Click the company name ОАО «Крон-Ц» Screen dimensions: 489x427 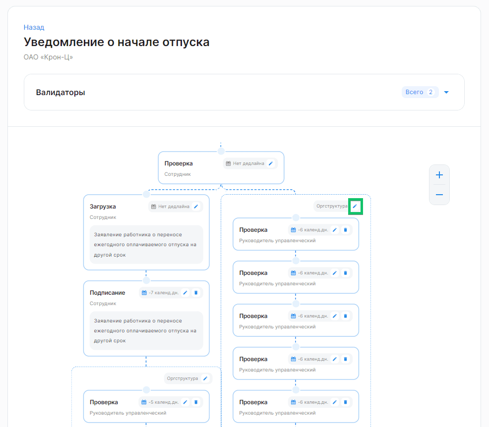[48, 57]
